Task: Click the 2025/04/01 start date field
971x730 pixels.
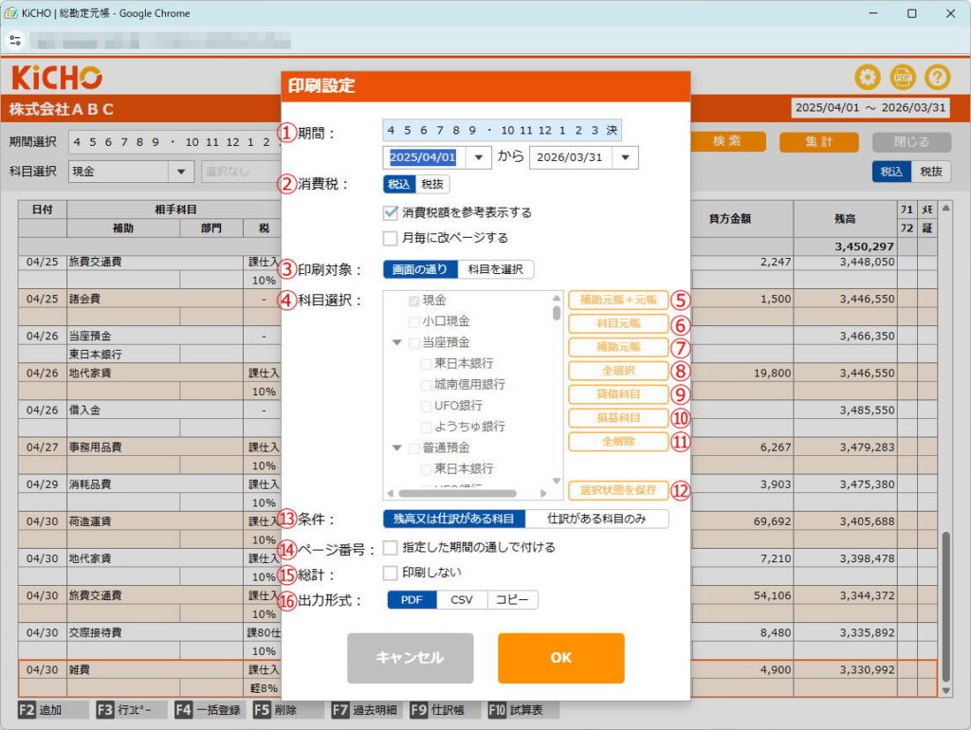Action: (423, 157)
